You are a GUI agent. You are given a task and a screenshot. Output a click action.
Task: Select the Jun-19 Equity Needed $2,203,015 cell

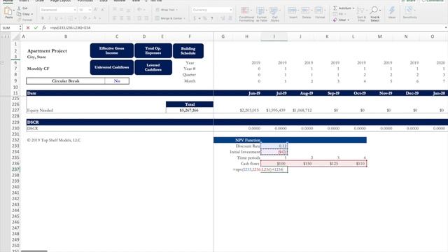(246, 111)
